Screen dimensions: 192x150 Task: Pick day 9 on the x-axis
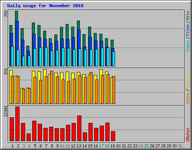57,146
